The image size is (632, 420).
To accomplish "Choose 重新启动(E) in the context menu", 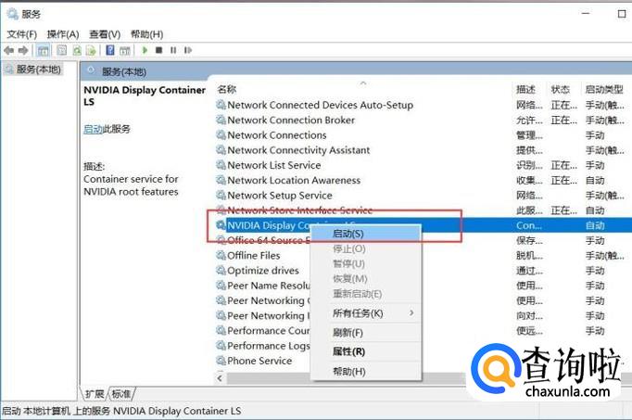I will point(357,293).
